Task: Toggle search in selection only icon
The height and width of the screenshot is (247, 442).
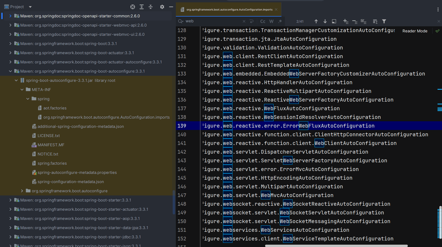Action: tap(334, 21)
